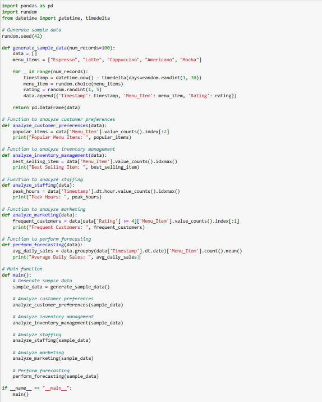Click 'for _ in range(num_records):' line
This screenshot has width=322, height=402.
[50, 71]
